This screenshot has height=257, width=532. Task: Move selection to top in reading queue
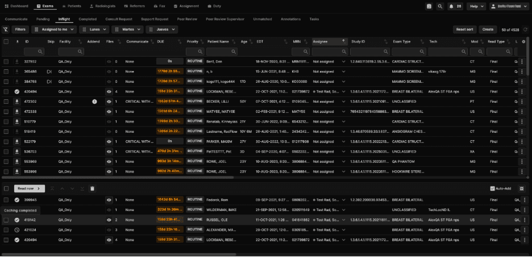pyautogui.click(x=52, y=188)
